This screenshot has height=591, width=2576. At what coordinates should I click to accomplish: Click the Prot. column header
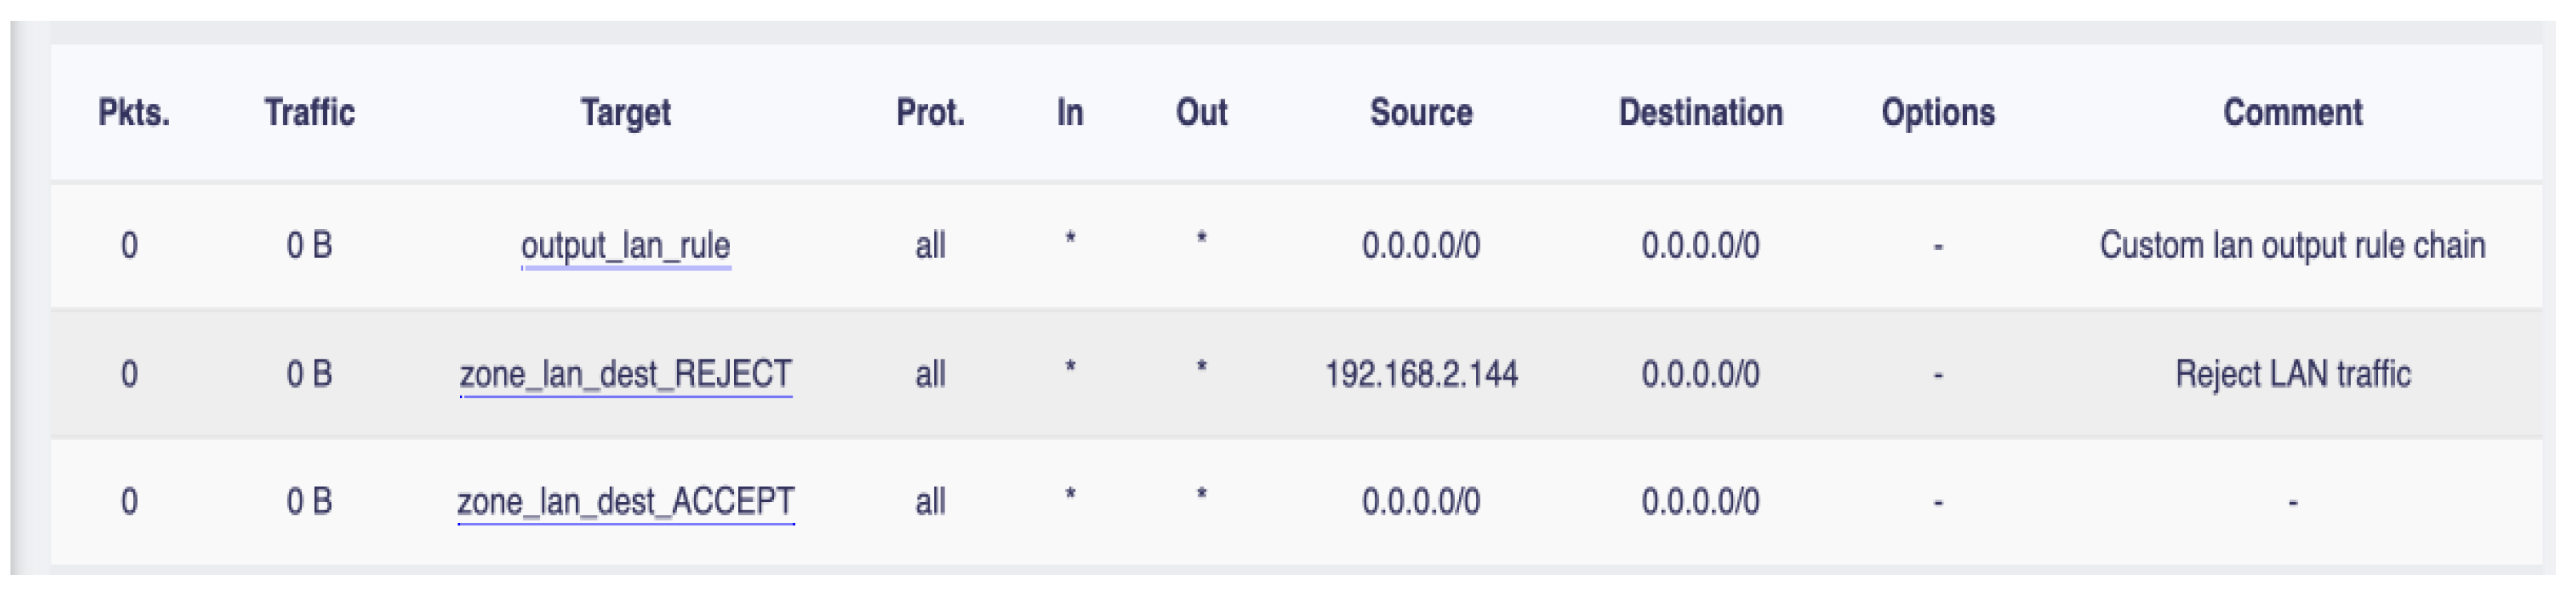930,112
